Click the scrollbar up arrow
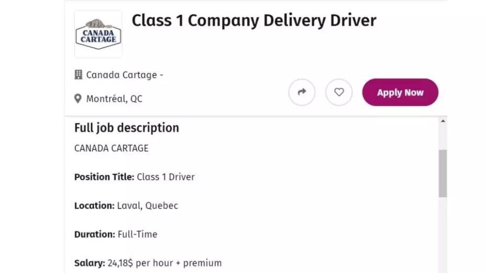The height and width of the screenshot is (273, 486). click(x=443, y=121)
